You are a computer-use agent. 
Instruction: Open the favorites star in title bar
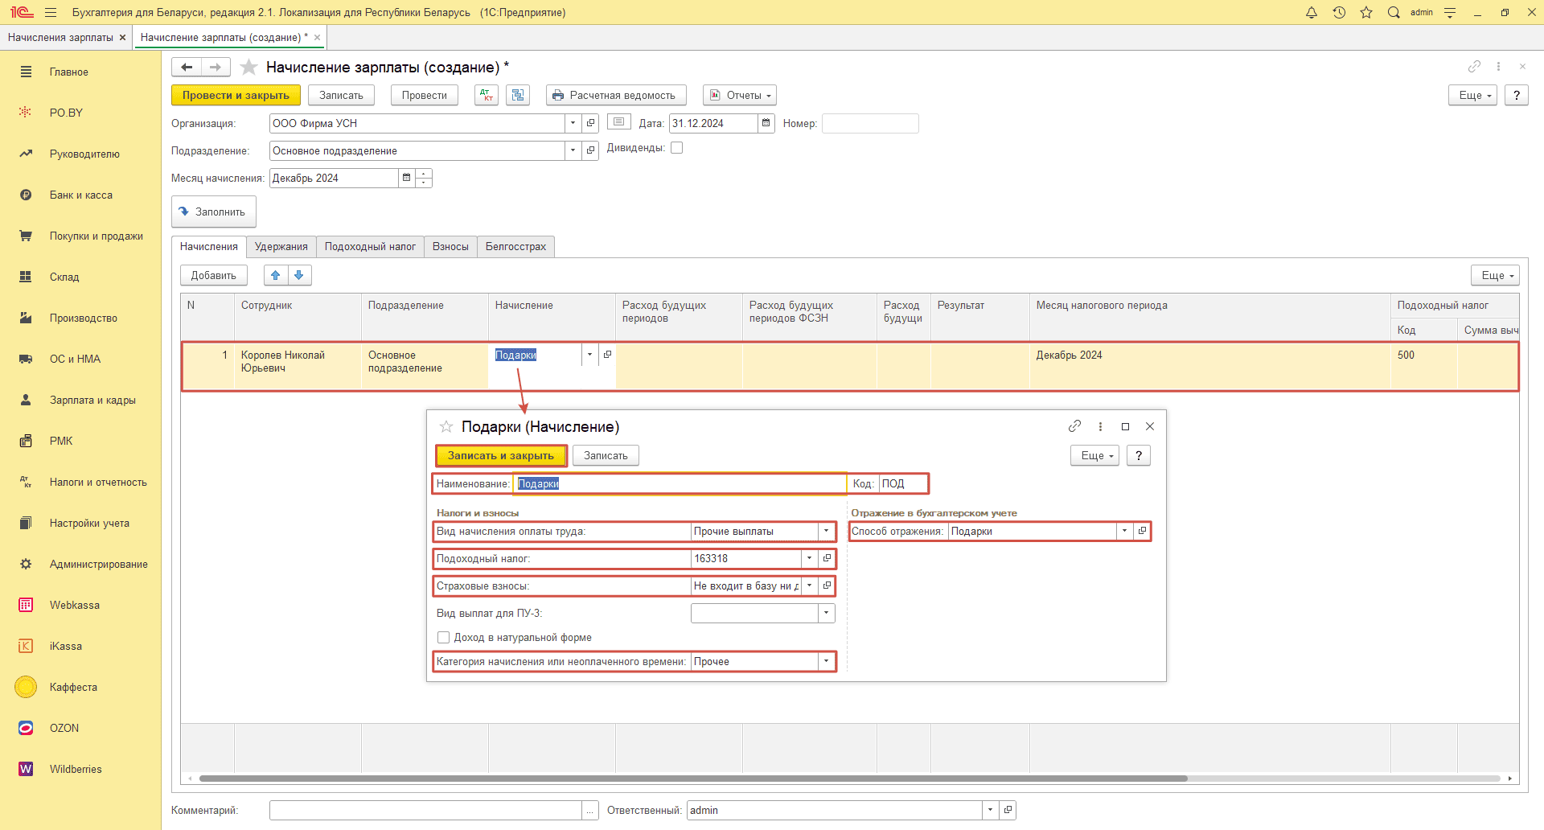click(x=1366, y=13)
